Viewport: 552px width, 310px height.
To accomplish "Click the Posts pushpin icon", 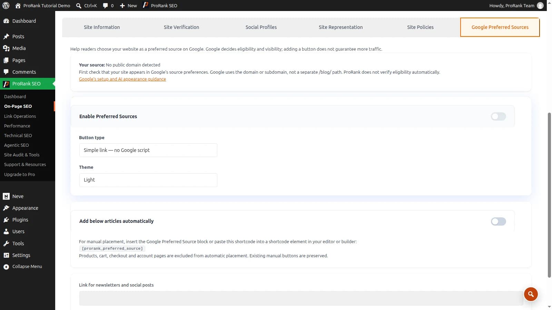I will (6, 37).
